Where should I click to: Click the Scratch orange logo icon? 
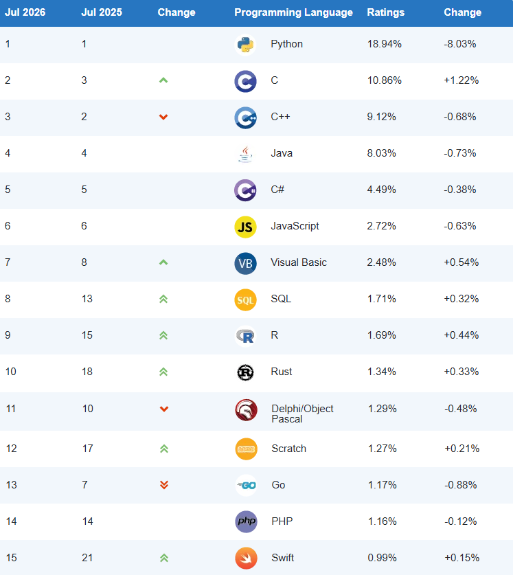(246, 449)
